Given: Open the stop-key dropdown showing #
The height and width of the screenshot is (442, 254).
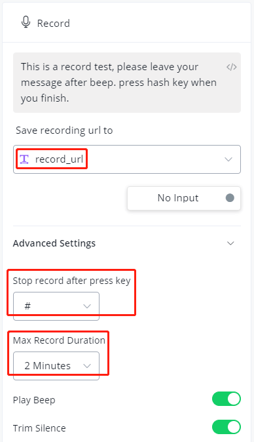Looking at the screenshot, I should [x=56, y=306].
